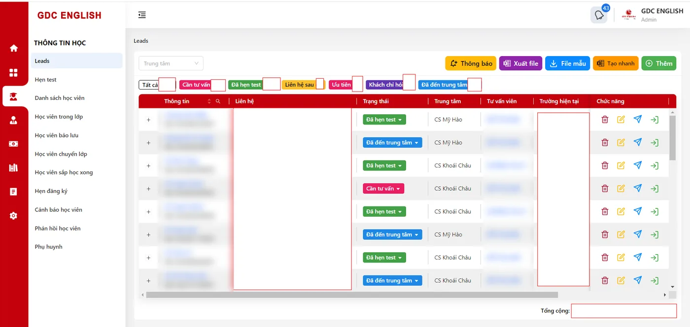Click the money bill icon in the sidebar
The width and height of the screenshot is (690, 327).
coord(14,144)
